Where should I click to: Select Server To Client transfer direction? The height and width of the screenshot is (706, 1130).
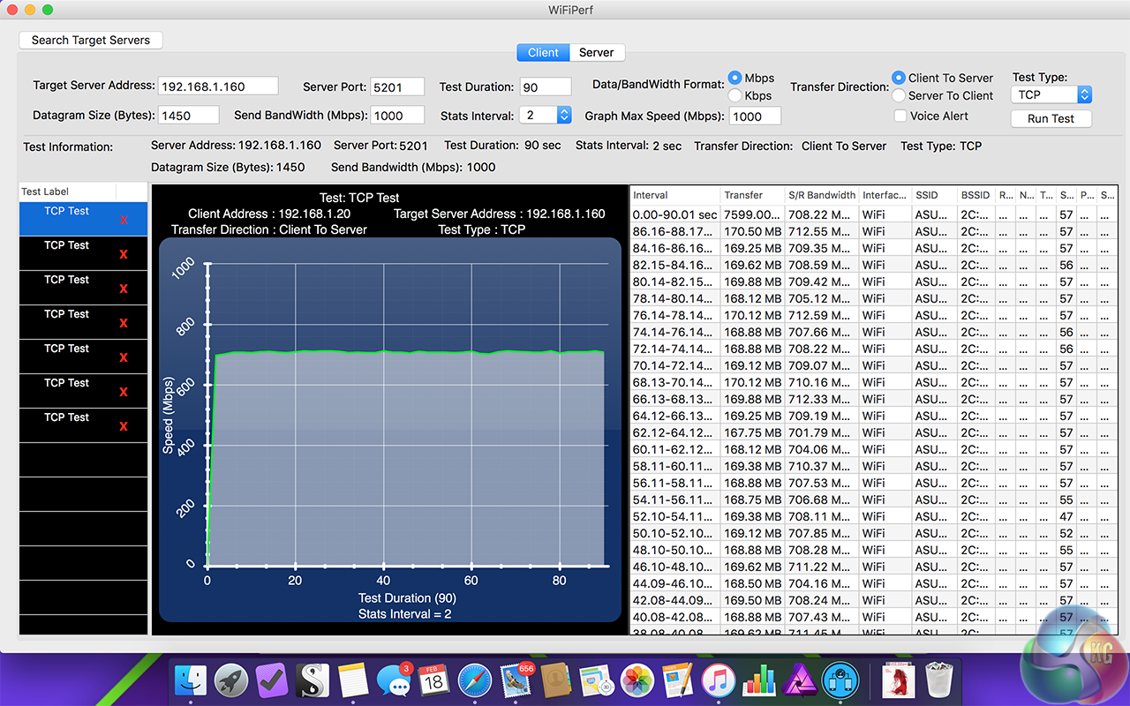[x=899, y=95]
